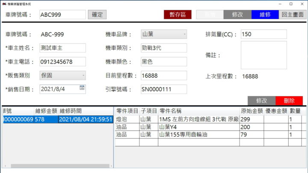Click the blue 維修 repair button
This screenshot has height=173, width=308.
265,15
